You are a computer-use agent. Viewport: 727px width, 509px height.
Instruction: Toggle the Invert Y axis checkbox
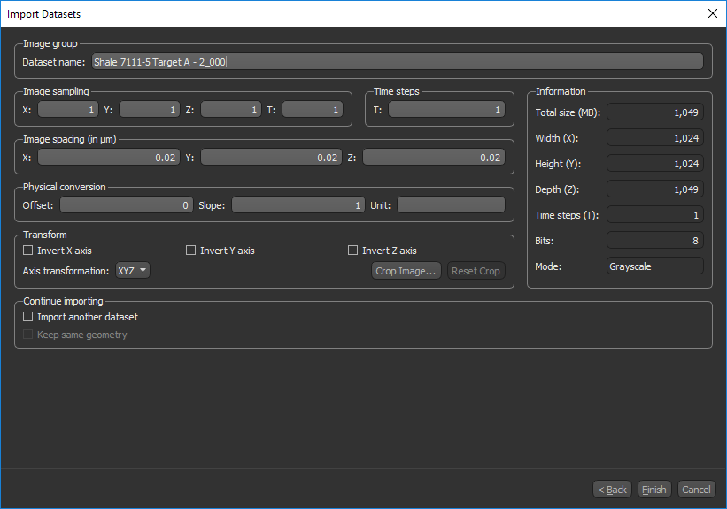191,251
